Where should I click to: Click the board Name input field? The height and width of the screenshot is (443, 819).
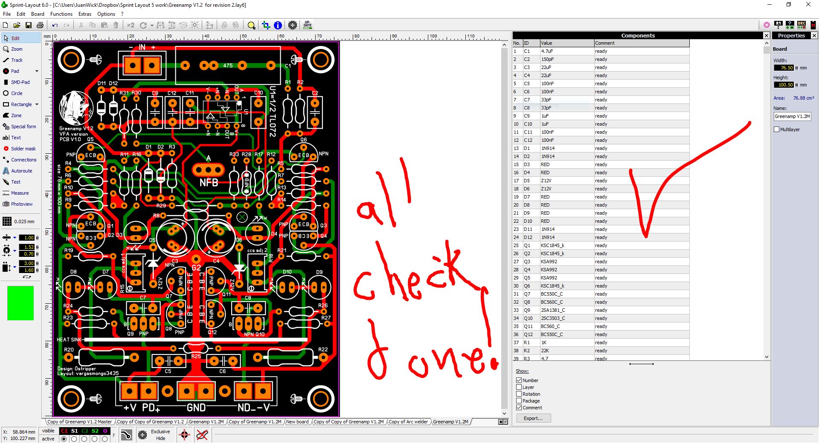pos(792,116)
